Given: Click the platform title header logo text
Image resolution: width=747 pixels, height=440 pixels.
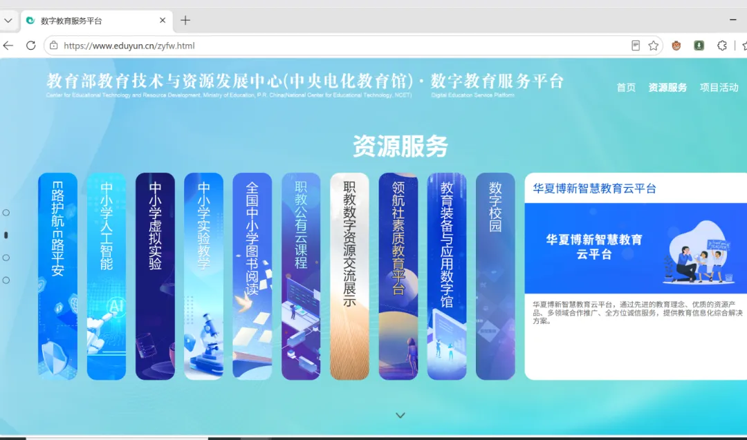Looking at the screenshot, I should click(x=305, y=85).
